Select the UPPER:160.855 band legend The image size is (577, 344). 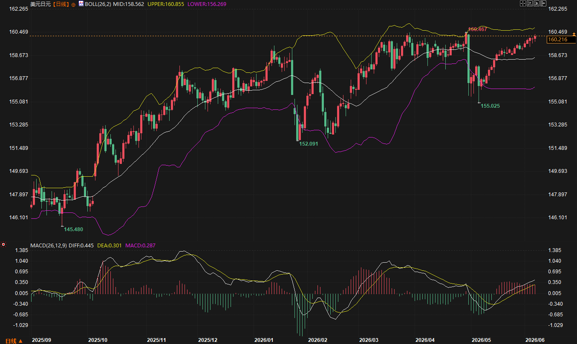click(x=165, y=4)
